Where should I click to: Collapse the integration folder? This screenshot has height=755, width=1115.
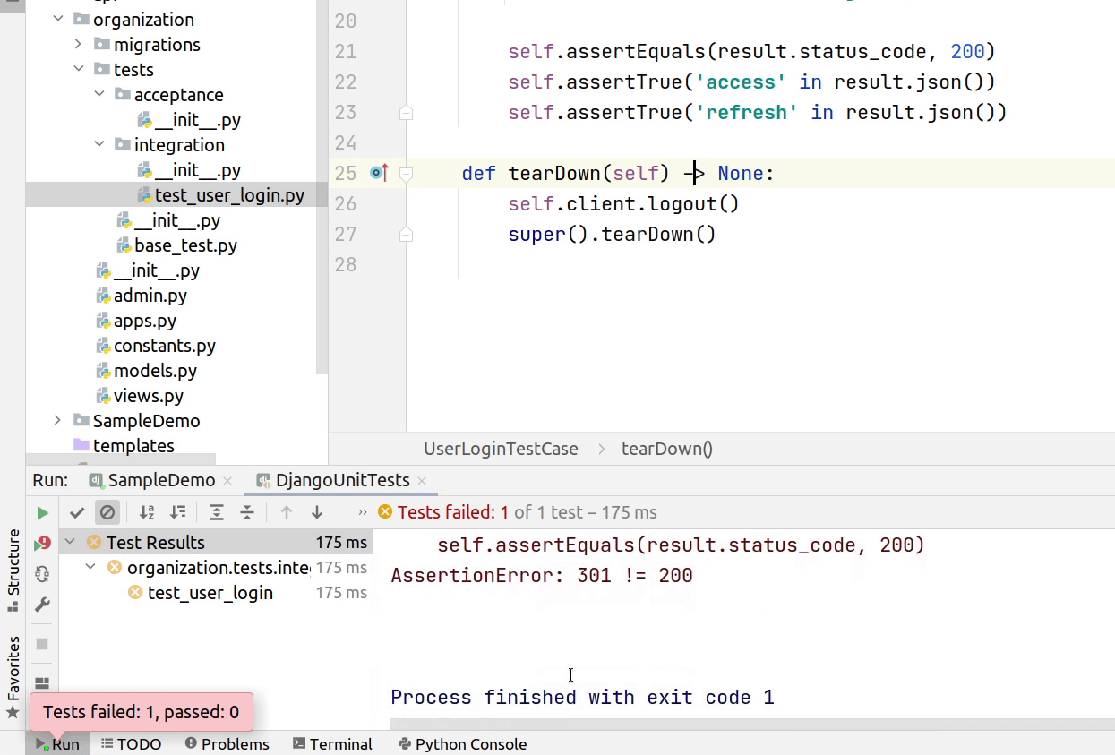tap(99, 145)
